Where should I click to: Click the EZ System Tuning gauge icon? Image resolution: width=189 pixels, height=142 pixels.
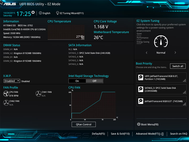coord(161,41)
